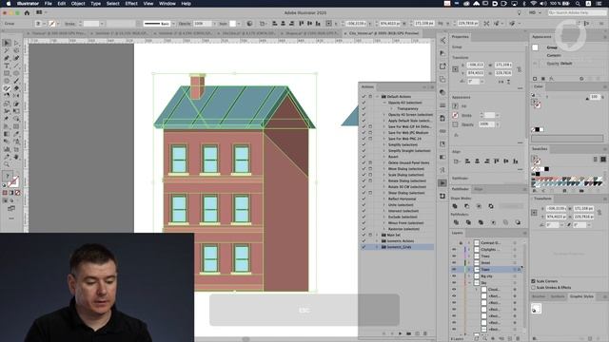Open the Effect menu
Viewport: 609px width, 342px height.
click(x=131, y=4)
